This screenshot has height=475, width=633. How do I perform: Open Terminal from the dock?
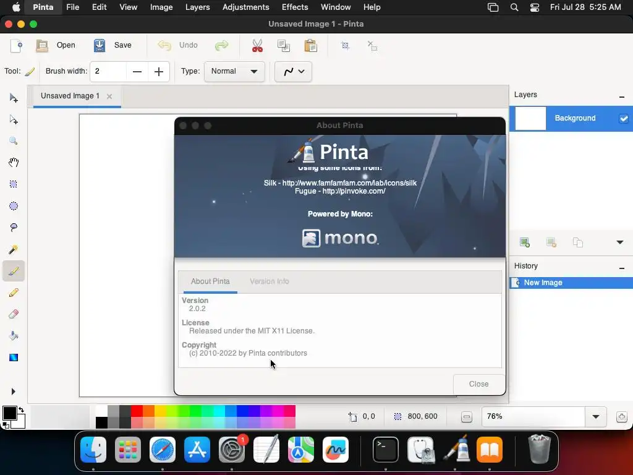coord(386,450)
